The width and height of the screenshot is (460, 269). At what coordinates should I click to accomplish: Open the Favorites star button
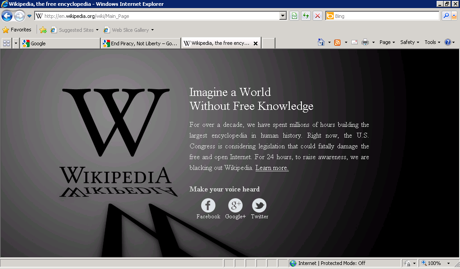(x=17, y=30)
